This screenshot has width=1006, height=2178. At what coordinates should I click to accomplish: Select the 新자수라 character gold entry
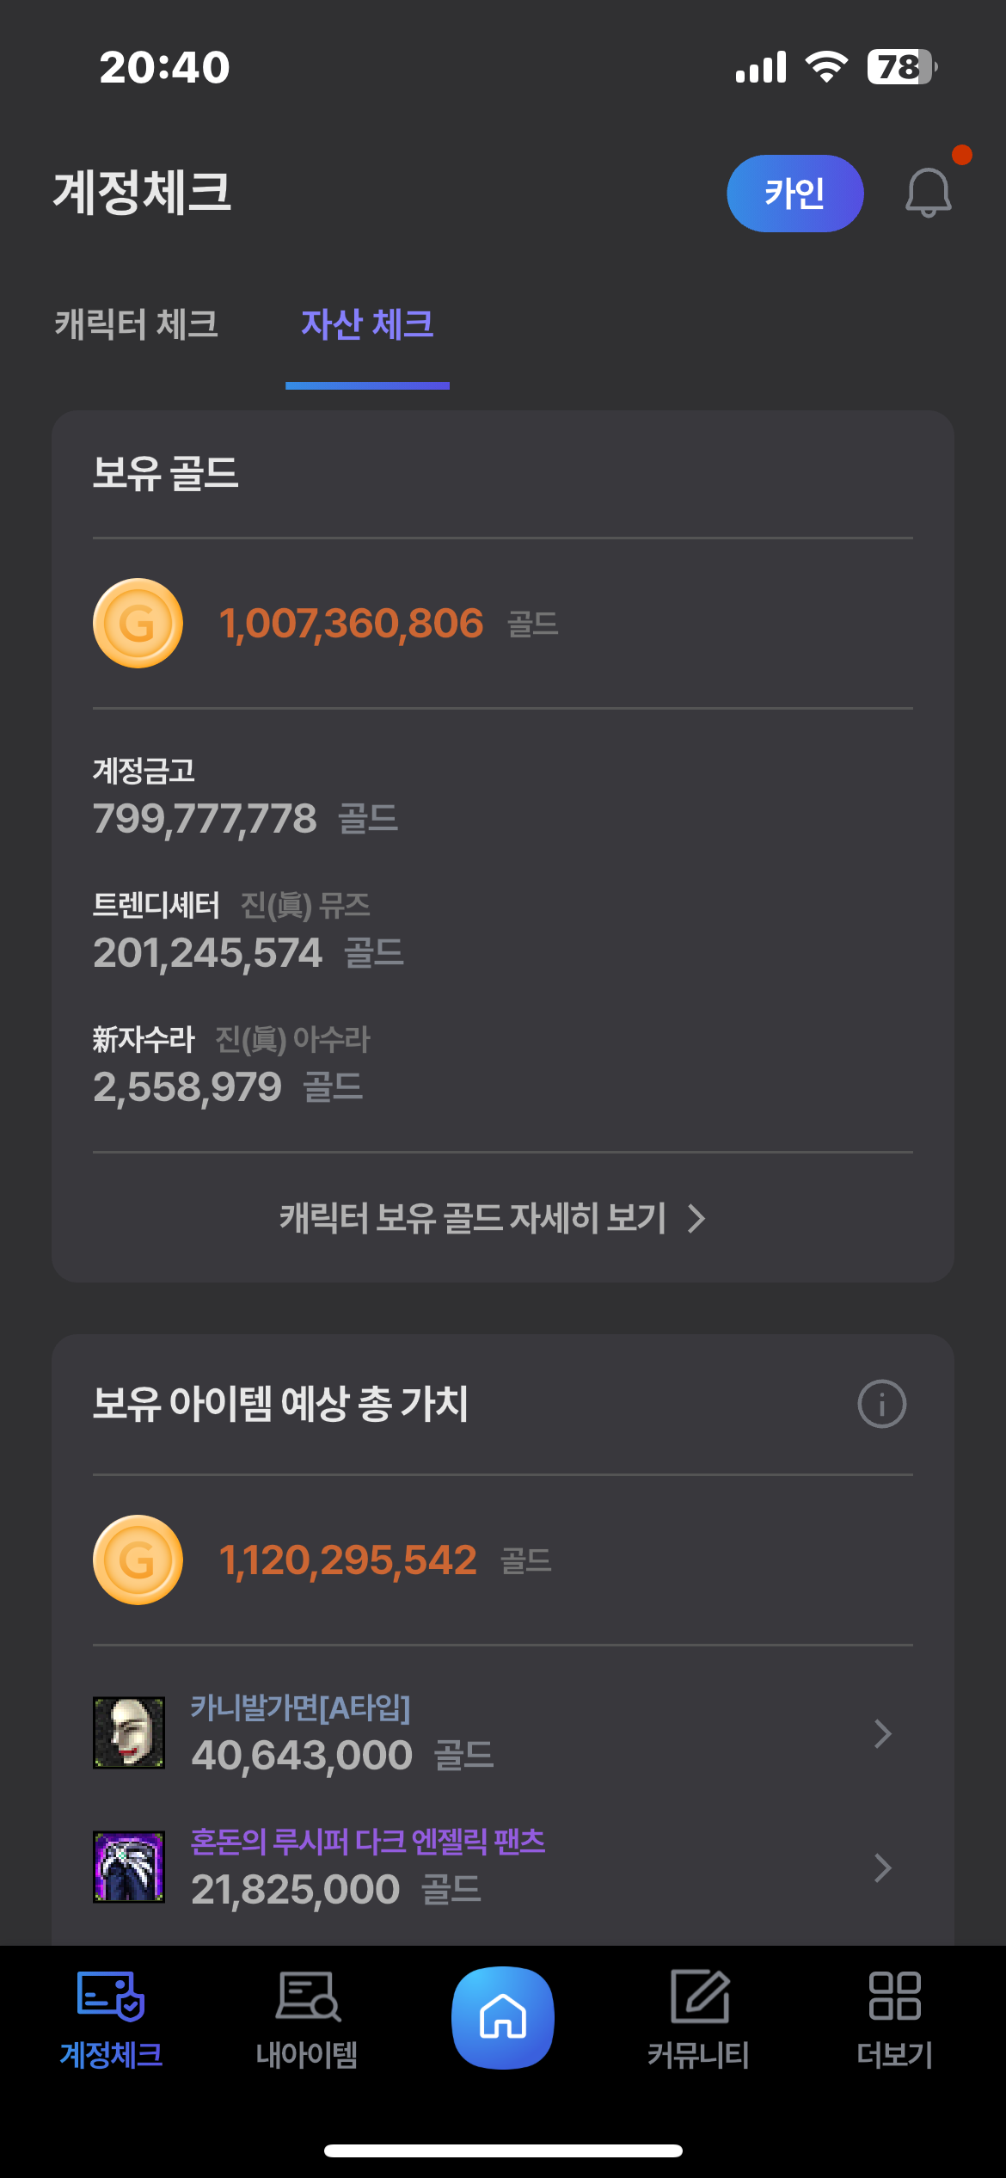[230, 1065]
